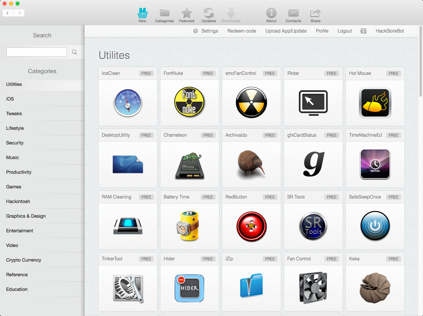Viewport: 423px width, 316px height.
Task: Select the Reference category
Action: pos(42,275)
